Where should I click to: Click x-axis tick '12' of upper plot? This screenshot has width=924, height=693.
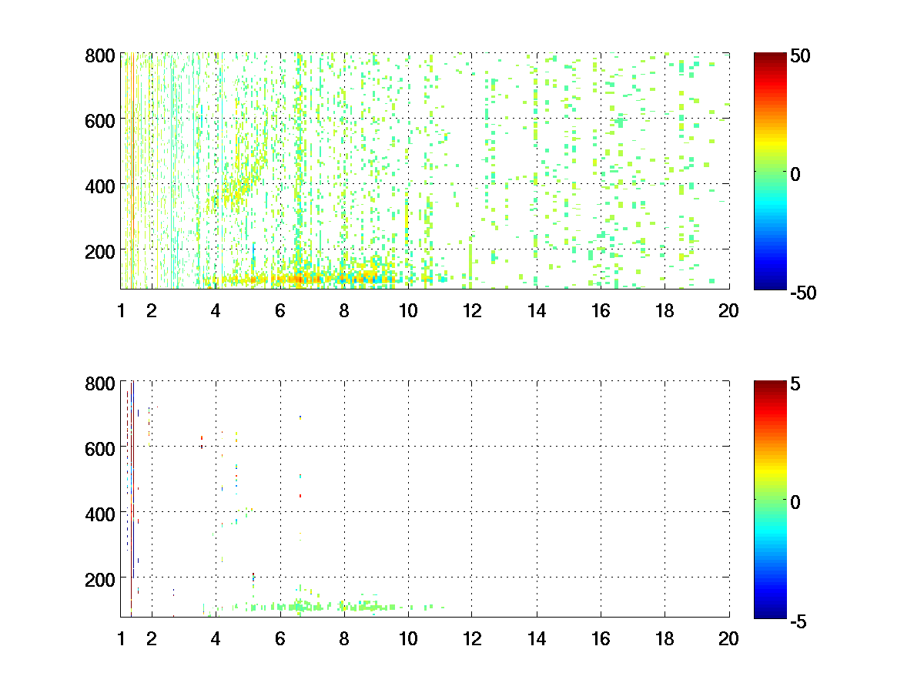tap(472, 311)
